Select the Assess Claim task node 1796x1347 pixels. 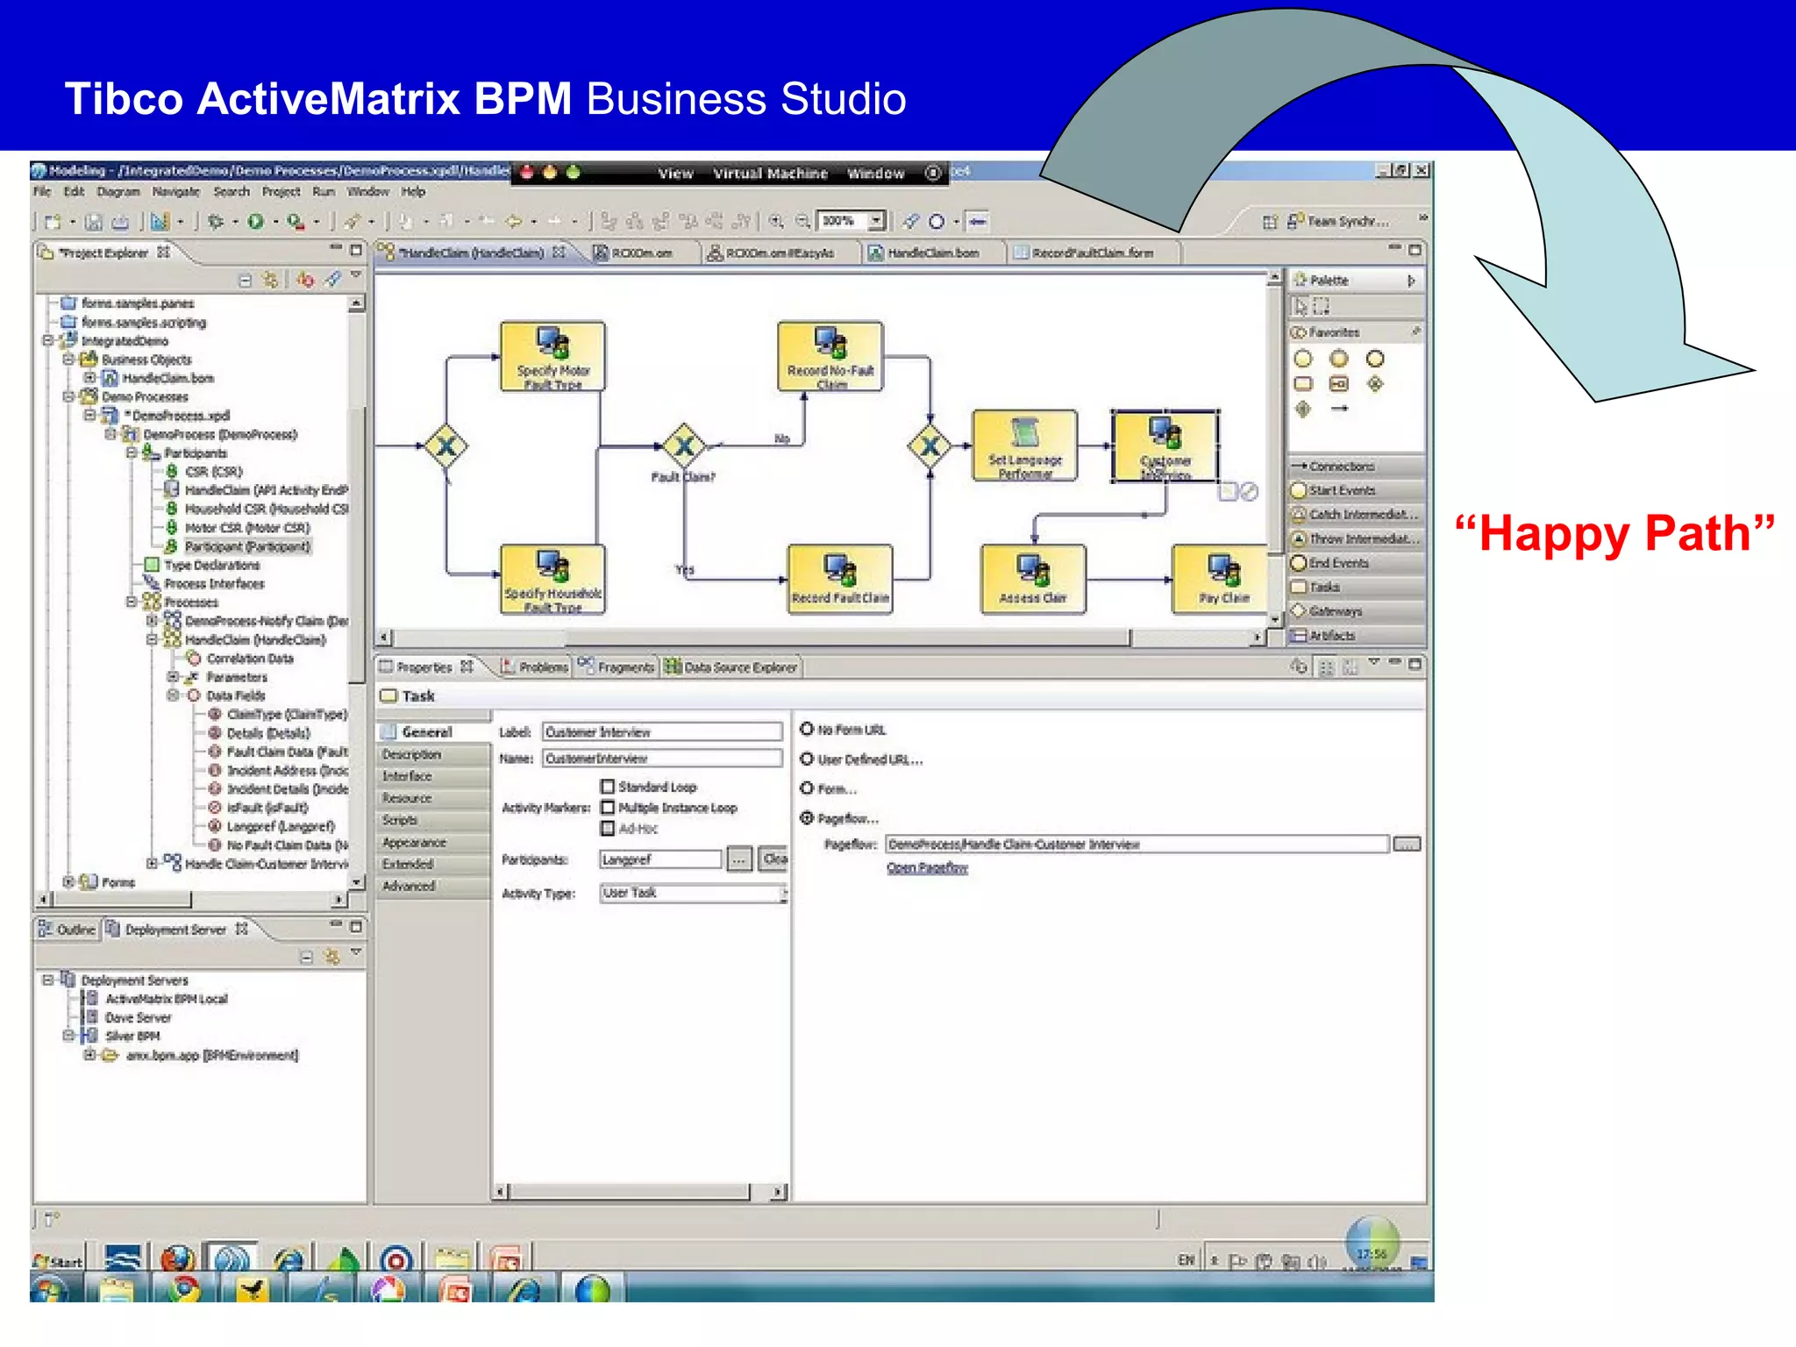[x=1033, y=579]
